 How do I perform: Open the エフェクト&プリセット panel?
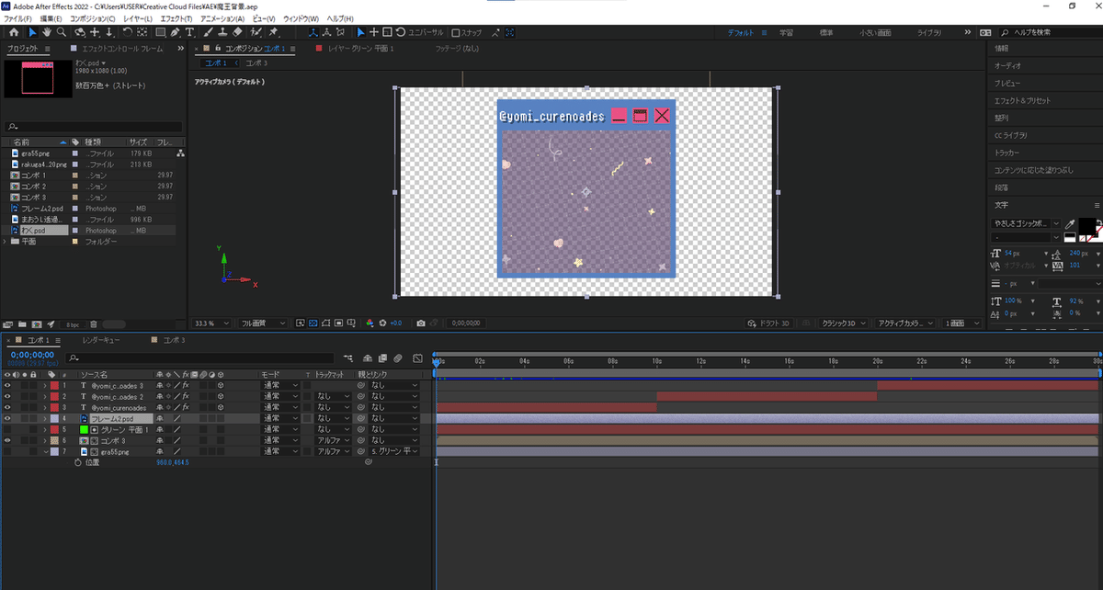[x=1022, y=100]
